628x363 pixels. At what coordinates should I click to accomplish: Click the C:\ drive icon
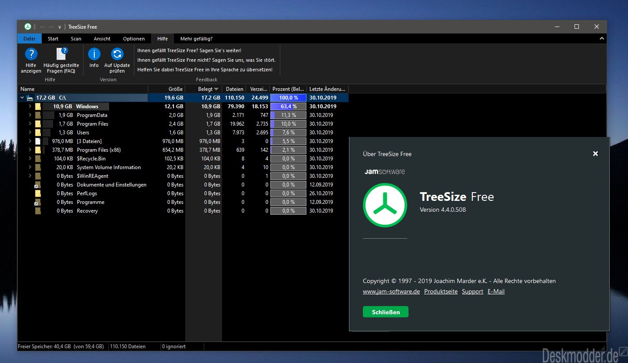(30, 98)
